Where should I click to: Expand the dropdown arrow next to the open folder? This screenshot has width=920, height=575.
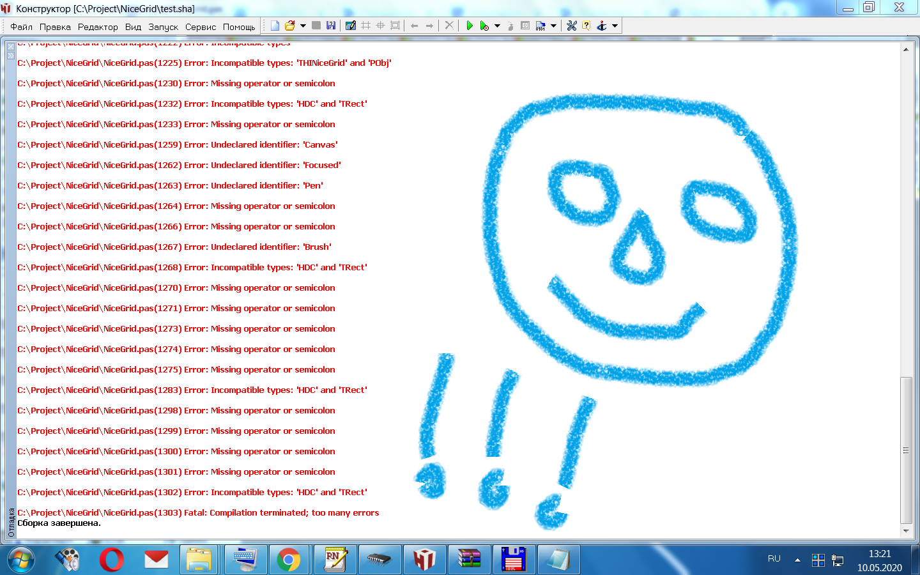tap(302, 26)
